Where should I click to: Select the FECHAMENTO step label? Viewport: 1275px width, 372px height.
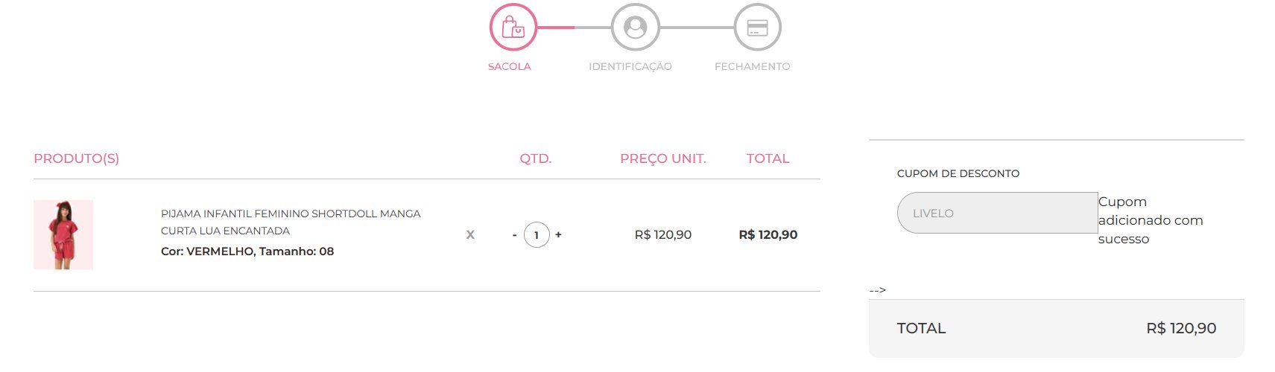coord(753,66)
